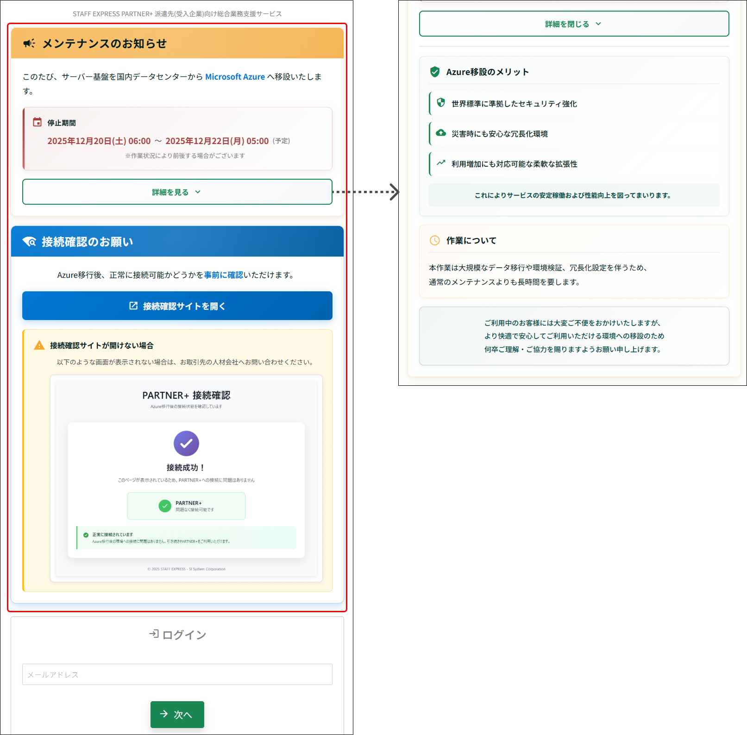Click the green shield check icon by Azure移設のメリット
Image resolution: width=747 pixels, height=735 pixels.
click(434, 72)
